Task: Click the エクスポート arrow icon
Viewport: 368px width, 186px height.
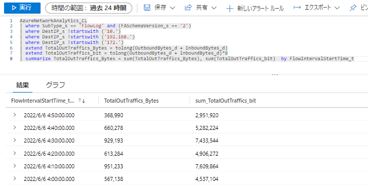Action: 297,8
